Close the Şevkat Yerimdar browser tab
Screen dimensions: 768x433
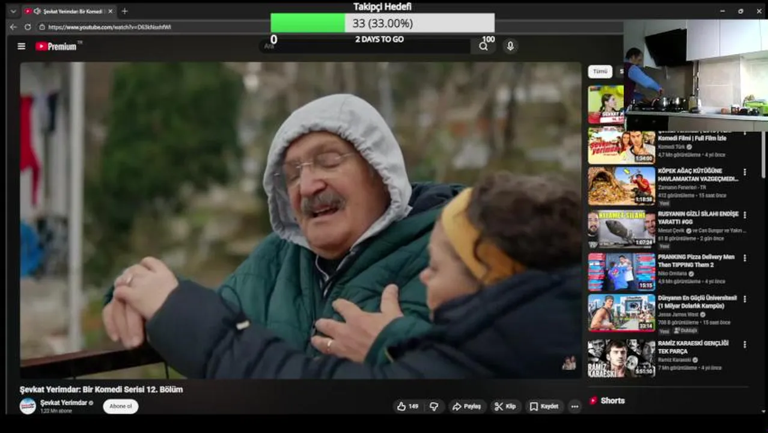[x=110, y=11]
